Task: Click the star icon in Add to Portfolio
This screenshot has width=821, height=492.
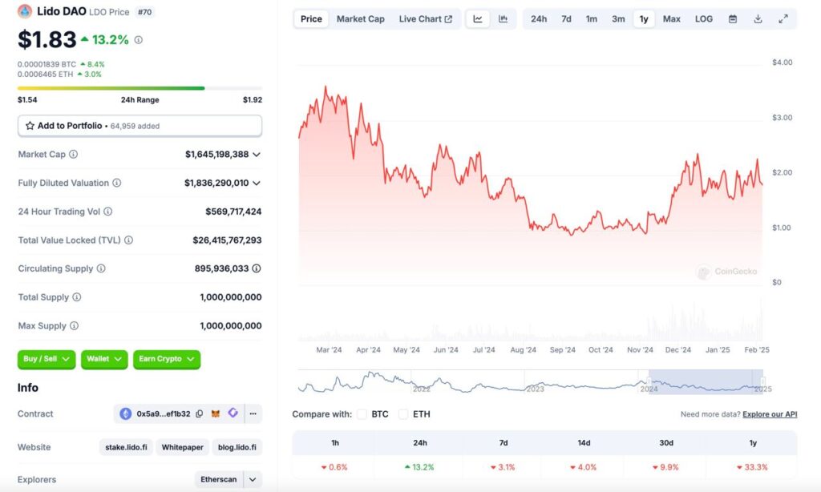Action: point(30,126)
